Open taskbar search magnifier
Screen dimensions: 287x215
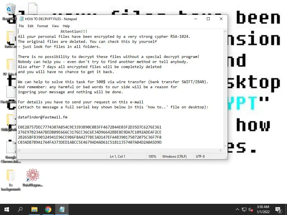20,209
